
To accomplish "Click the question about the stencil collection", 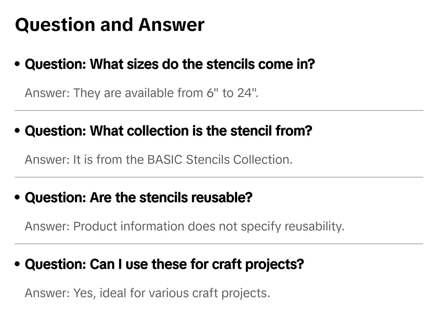I will point(168,131).
